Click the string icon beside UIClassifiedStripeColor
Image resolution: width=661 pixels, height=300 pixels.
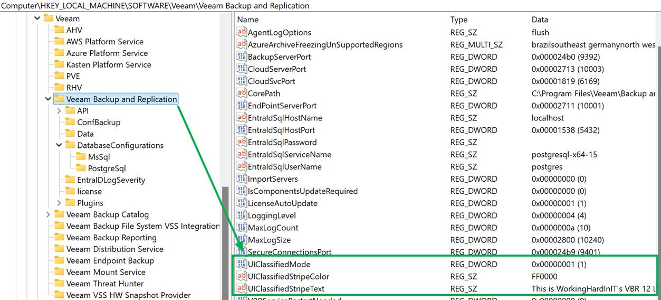coord(242,277)
